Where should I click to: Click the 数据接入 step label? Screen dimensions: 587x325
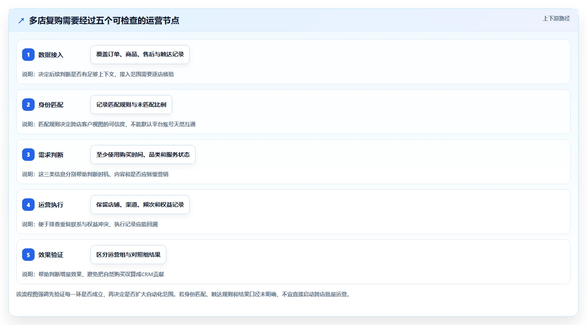(51, 55)
